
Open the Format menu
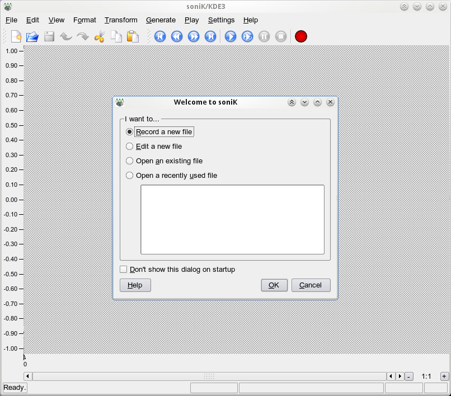click(x=84, y=20)
